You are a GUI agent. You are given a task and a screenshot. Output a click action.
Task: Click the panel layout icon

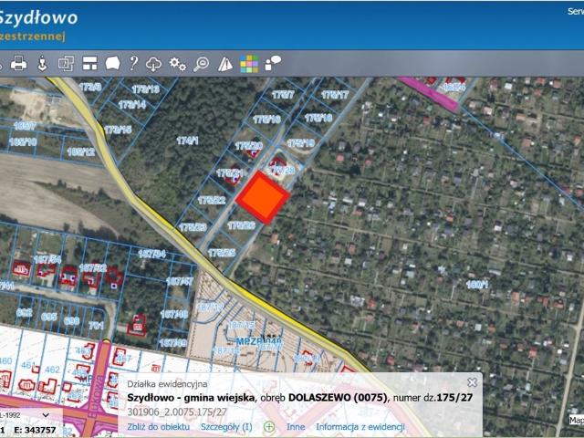pyautogui.click(x=89, y=64)
